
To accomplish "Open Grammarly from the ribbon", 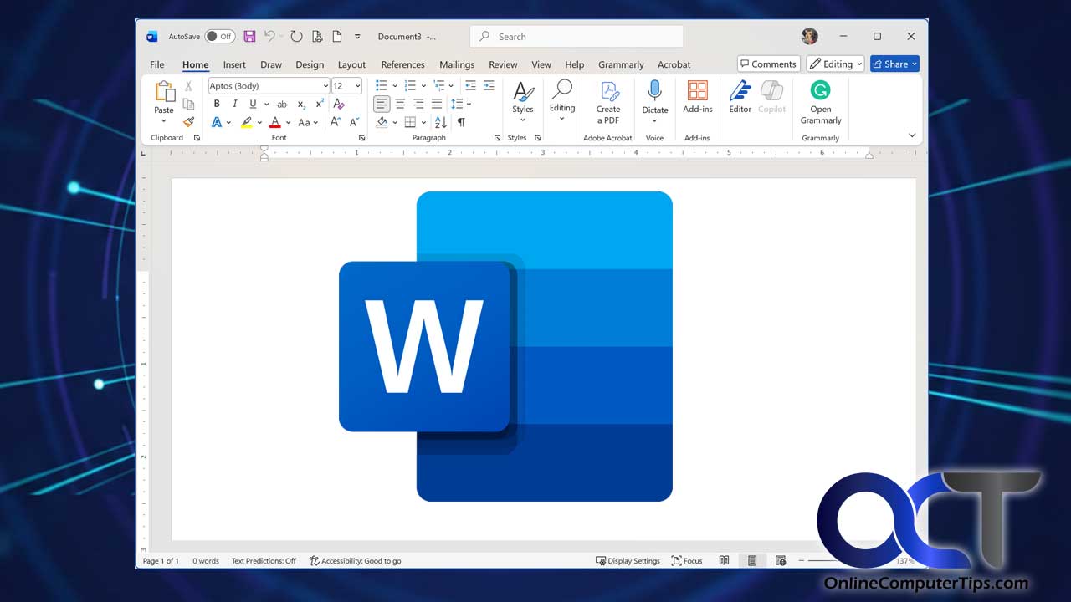I will click(821, 103).
